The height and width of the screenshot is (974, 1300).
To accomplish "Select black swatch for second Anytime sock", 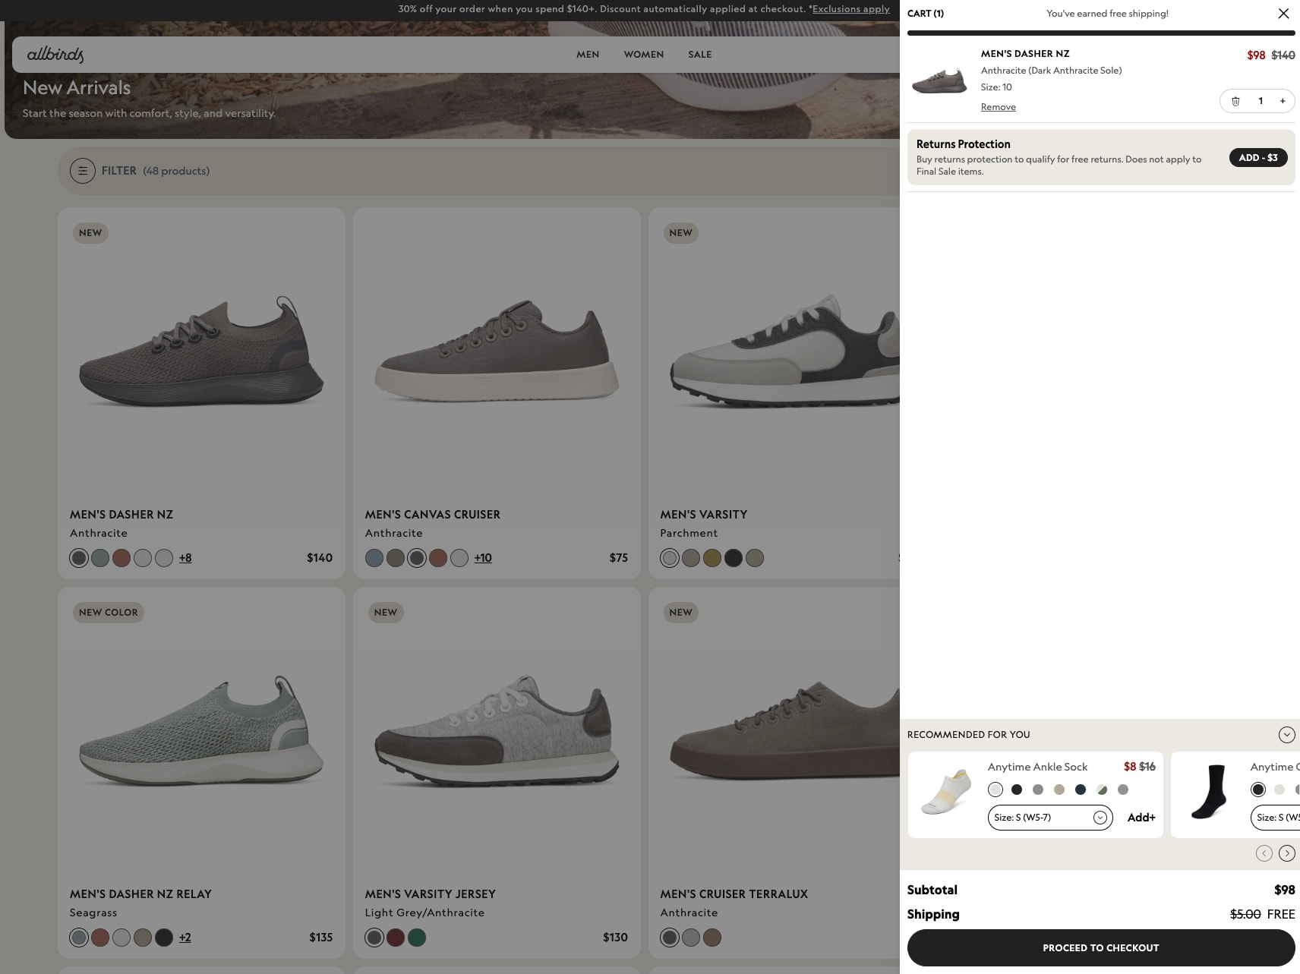I will (1258, 790).
